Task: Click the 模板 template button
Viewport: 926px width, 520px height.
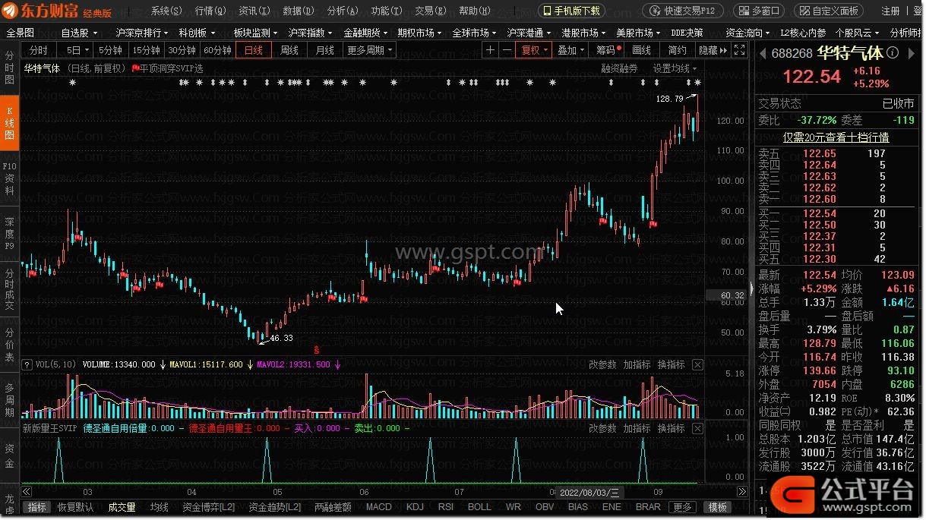Action: coord(717,507)
